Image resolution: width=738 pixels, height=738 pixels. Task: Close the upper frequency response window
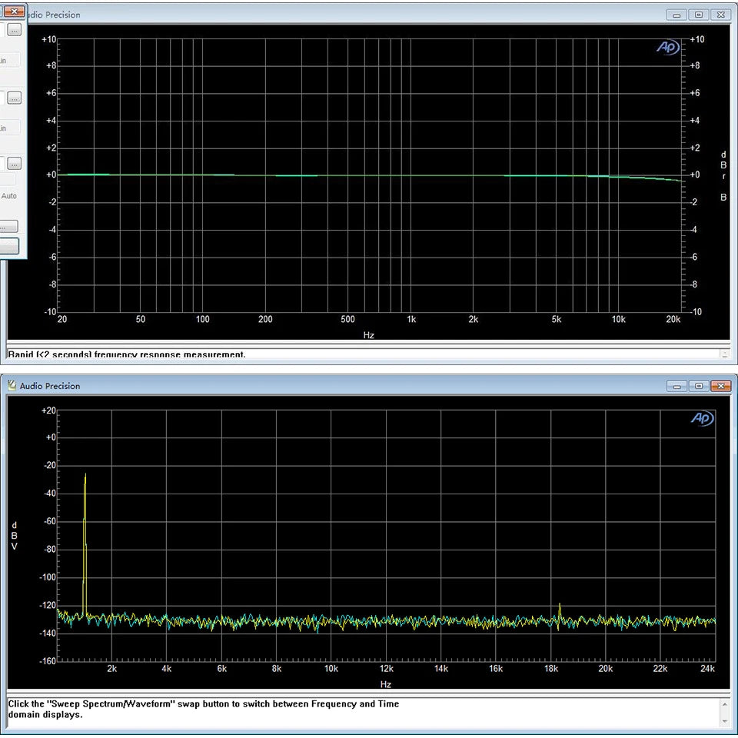[720, 15]
